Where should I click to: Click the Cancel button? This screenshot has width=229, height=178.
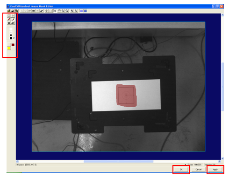(x=198, y=170)
